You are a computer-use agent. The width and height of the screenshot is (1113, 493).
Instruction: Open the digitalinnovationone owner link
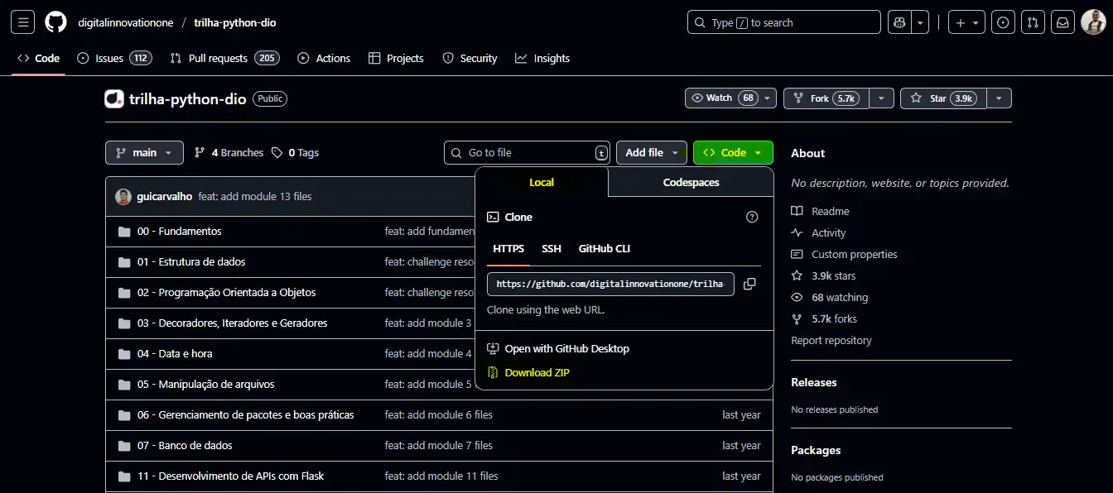pos(126,23)
